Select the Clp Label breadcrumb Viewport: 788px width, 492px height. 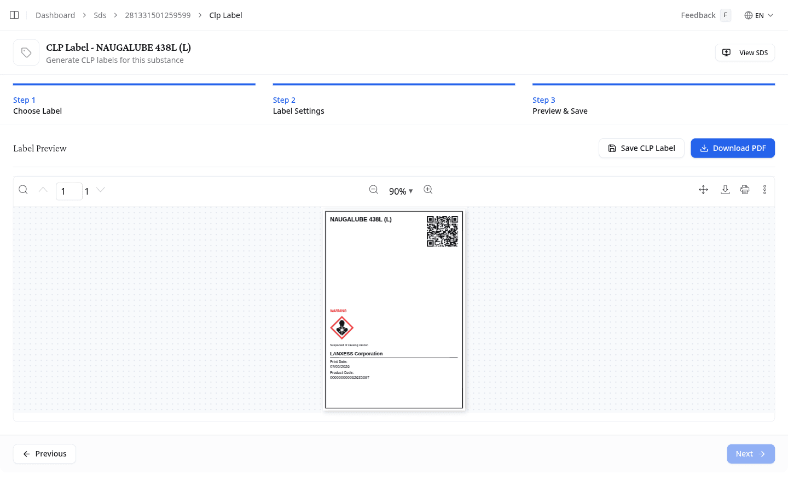tap(225, 15)
